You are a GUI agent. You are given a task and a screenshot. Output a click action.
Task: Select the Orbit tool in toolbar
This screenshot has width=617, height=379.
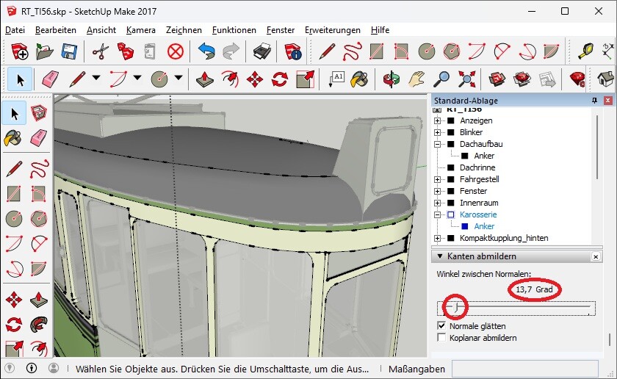[x=391, y=79]
